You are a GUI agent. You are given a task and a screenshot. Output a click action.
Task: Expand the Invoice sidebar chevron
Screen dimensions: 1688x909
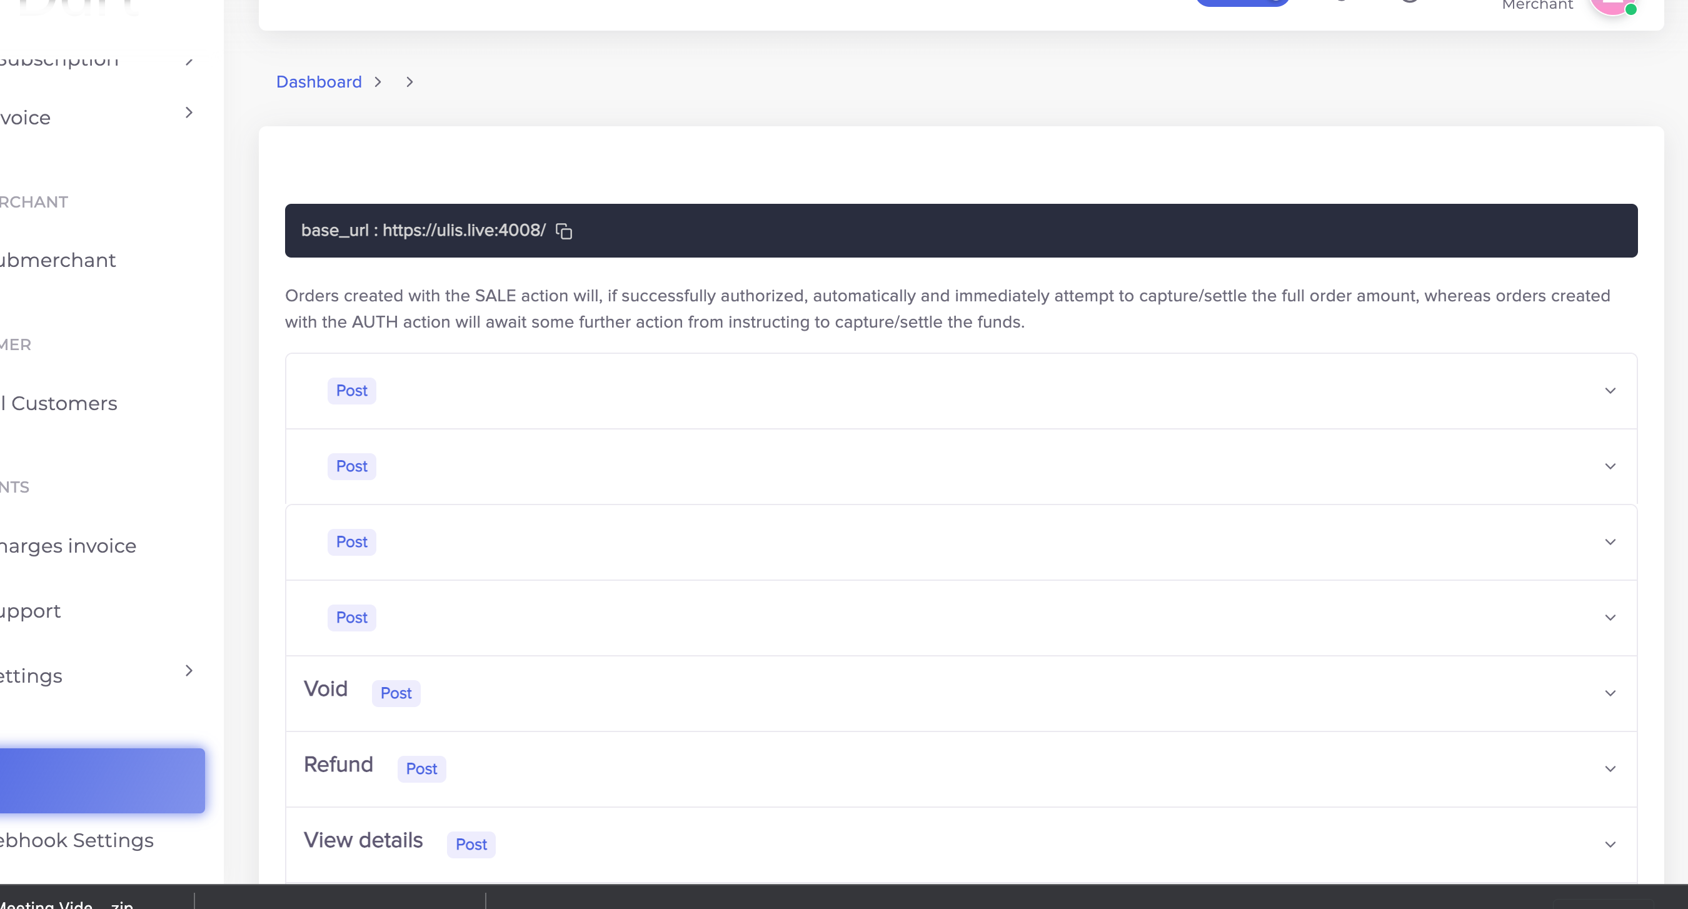coord(189,113)
